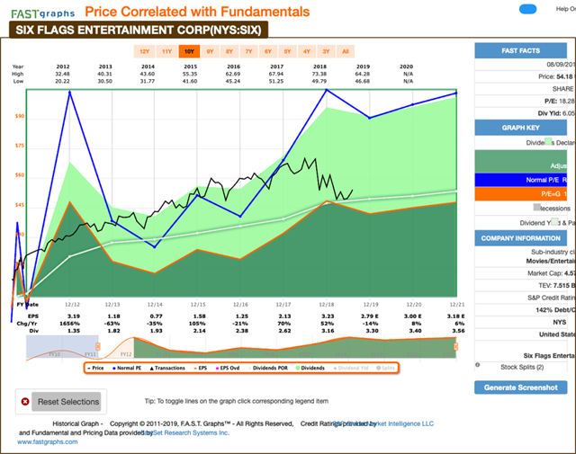Click the 12/18 Normal PE peak point

(x=327, y=90)
